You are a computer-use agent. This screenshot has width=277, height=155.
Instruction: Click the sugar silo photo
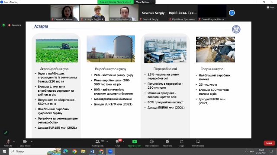(x=111, y=49)
